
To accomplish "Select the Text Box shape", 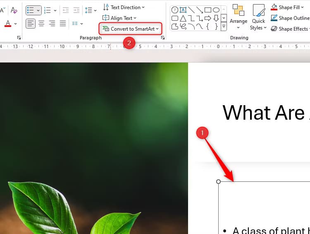I will pos(183,10).
